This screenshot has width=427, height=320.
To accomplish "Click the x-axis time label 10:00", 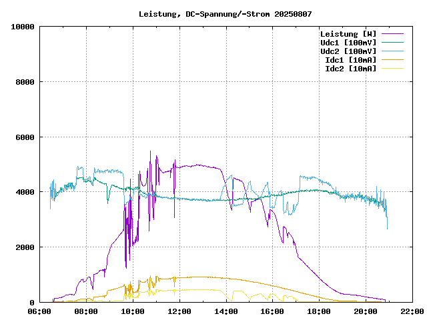I will 133,311.
